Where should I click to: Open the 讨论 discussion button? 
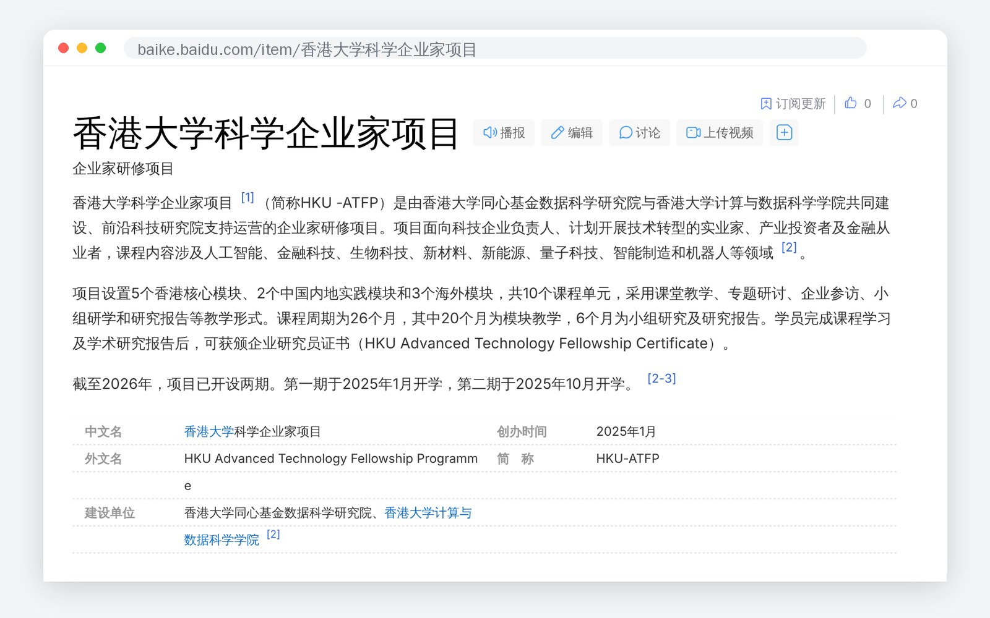[639, 133]
